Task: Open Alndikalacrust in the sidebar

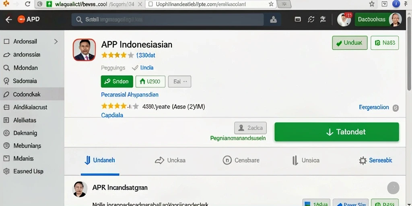Action: coord(30,107)
